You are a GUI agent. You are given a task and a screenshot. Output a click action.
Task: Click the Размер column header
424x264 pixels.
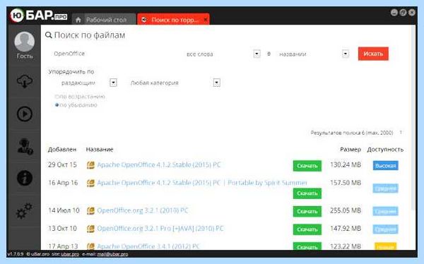(x=351, y=150)
